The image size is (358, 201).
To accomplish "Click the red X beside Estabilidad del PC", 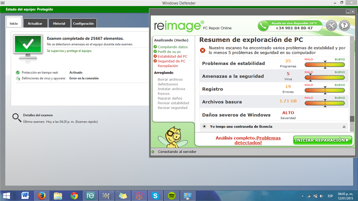I will click(155, 56).
